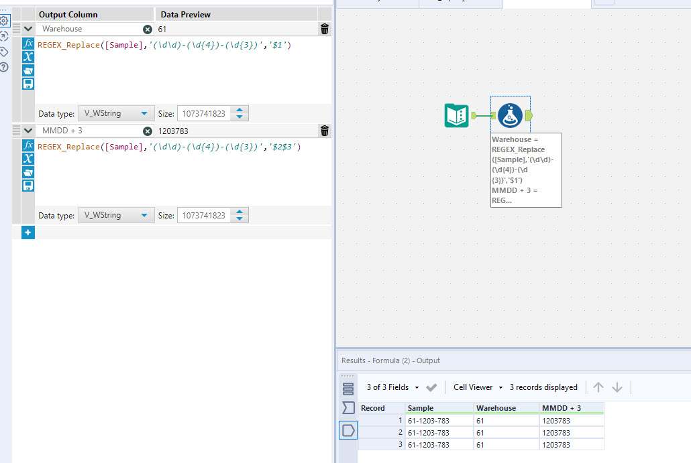Delete the Warehouse expression with trash icon

(x=325, y=29)
